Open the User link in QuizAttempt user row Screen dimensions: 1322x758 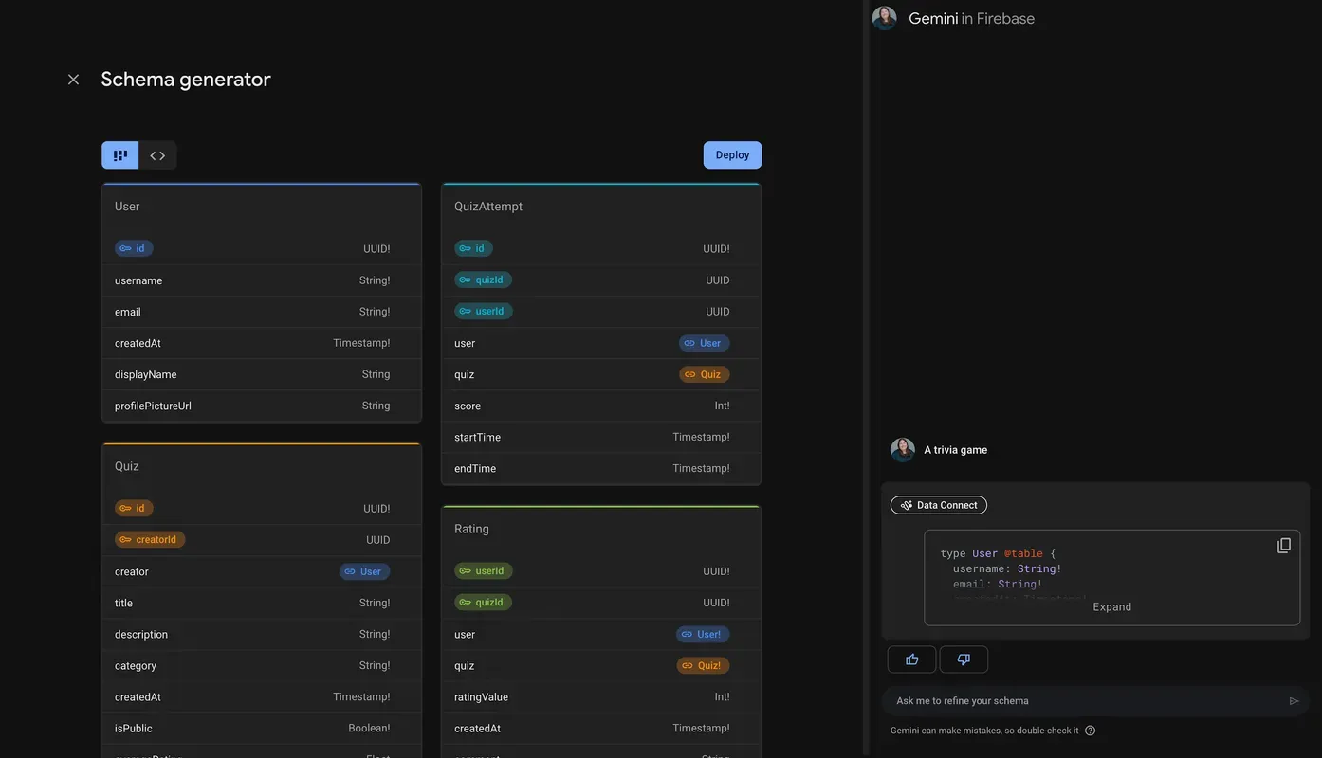705,343
